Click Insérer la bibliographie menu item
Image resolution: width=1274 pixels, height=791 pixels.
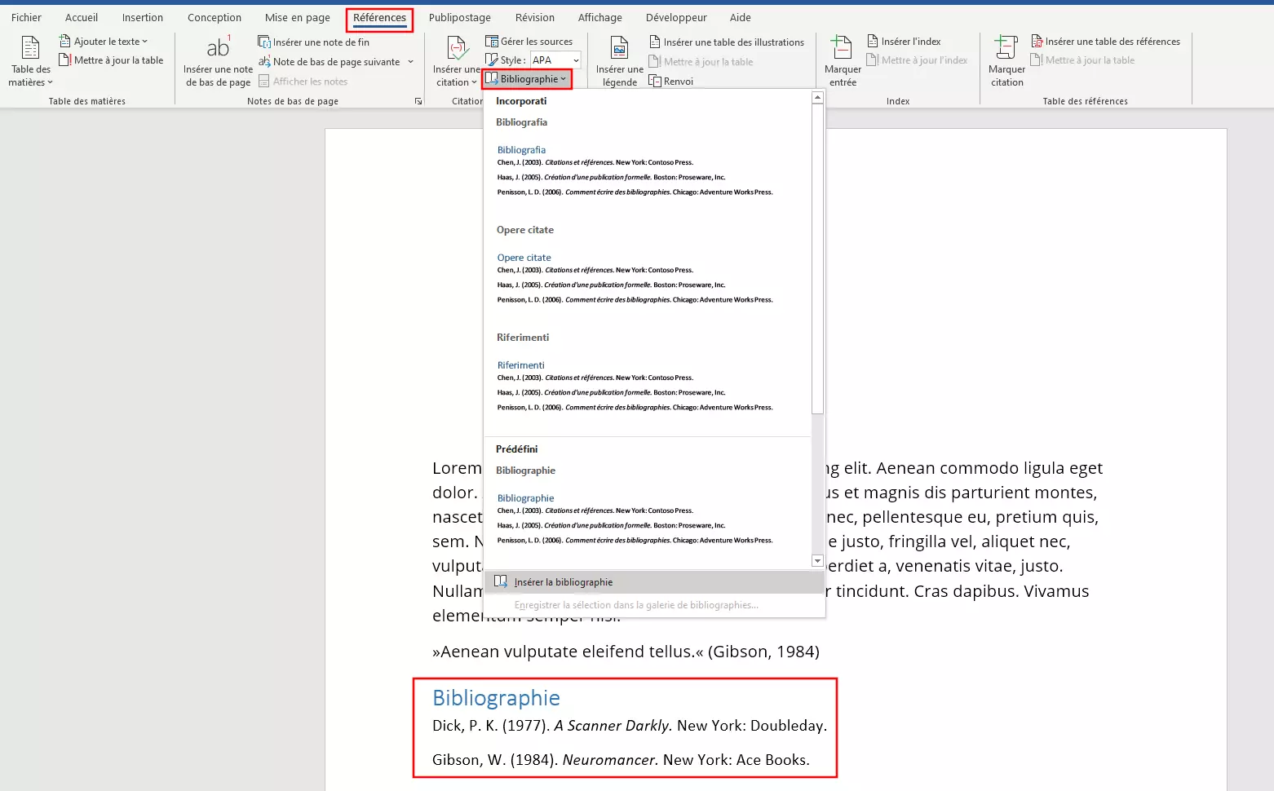tap(654, 582)
